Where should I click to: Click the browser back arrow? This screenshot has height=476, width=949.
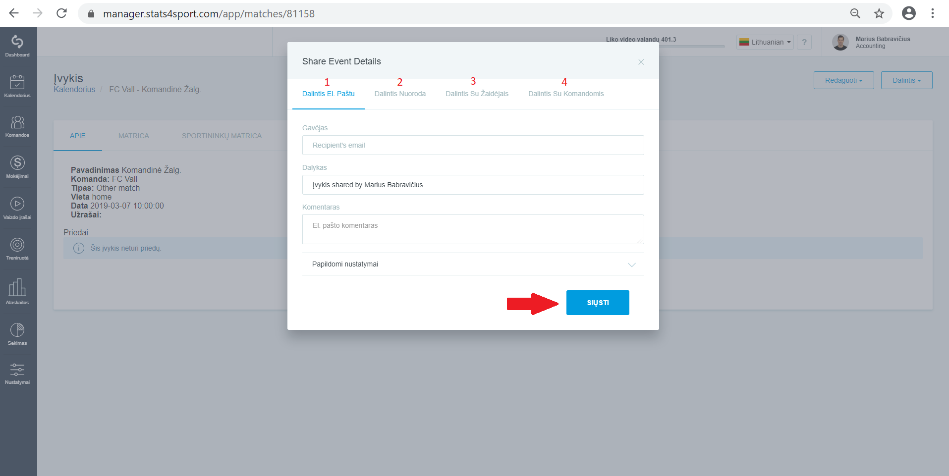[x=14, y=13]
